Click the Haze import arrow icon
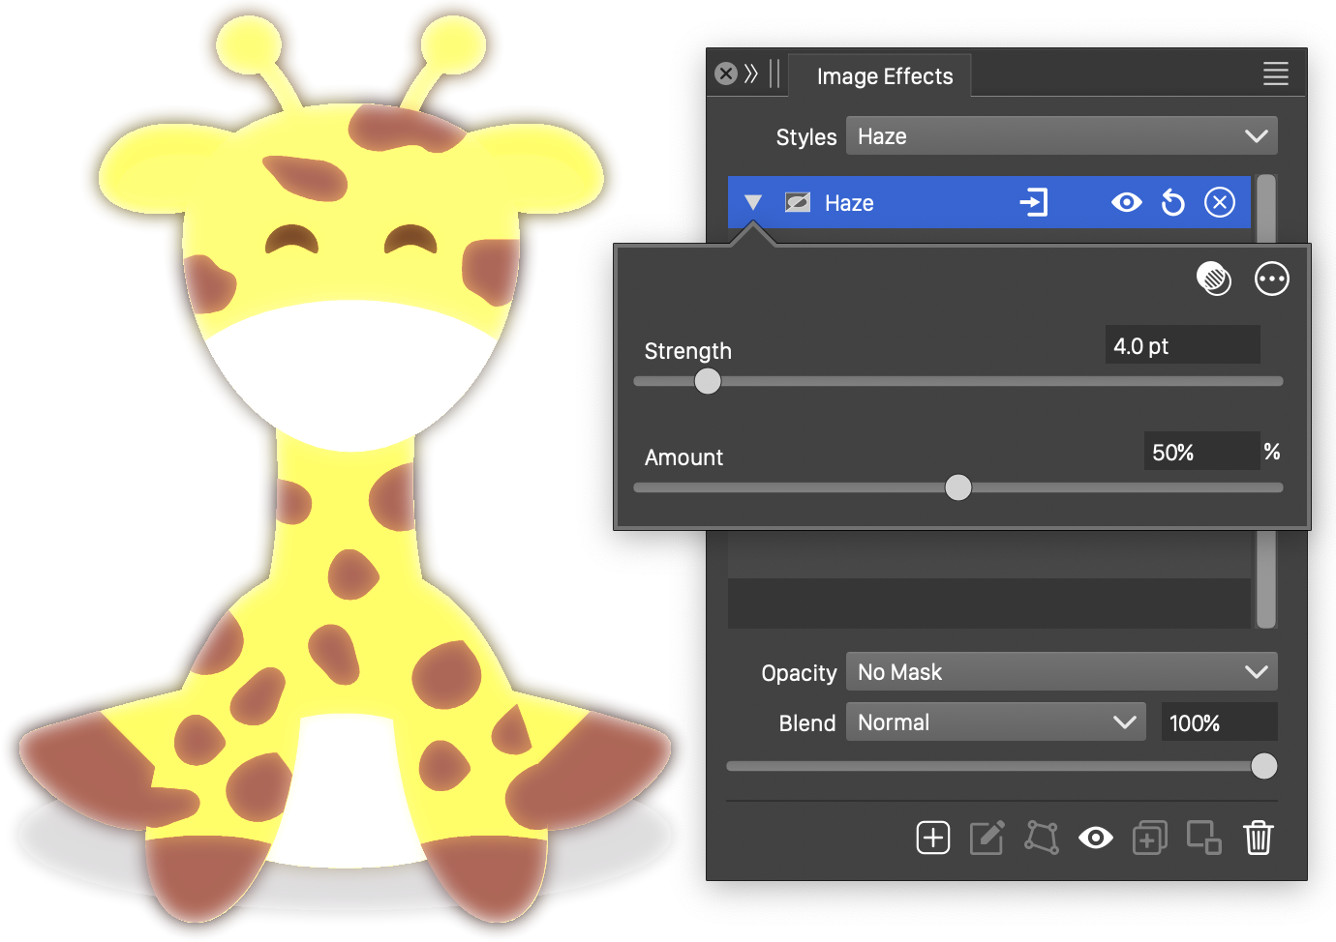This screenshot has width=1336, height=942. (1033, 203)
